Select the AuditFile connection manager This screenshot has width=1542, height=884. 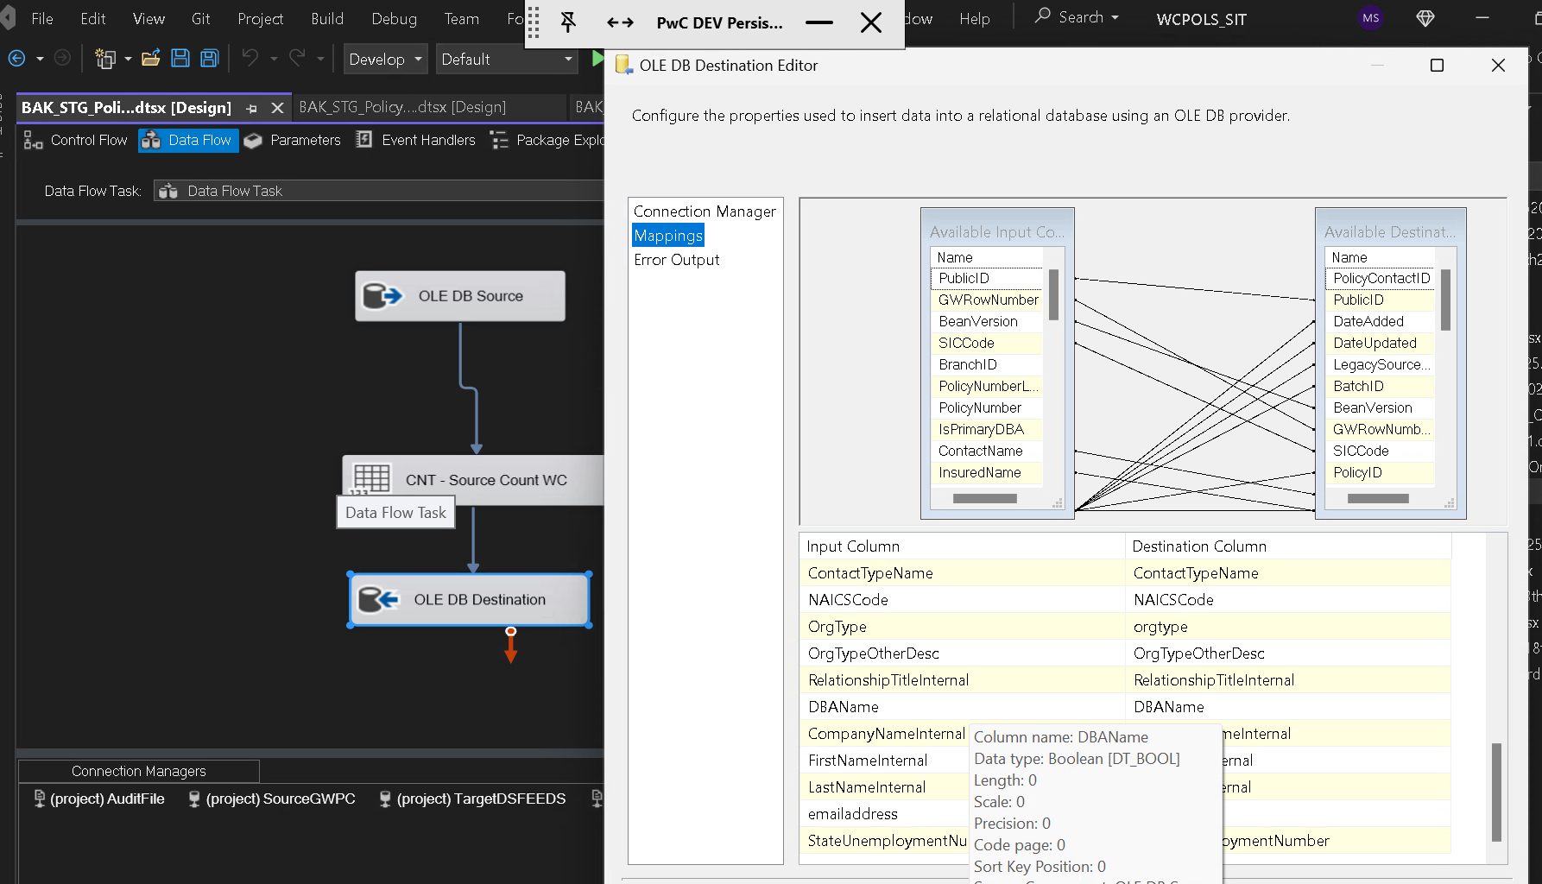pyautogui.click(x=99, y=799)
